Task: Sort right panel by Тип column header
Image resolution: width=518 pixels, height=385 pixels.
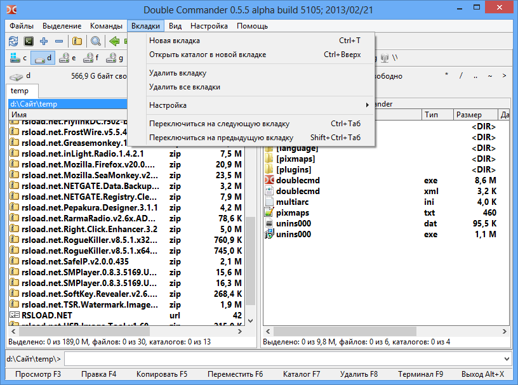Action: [437, 115]
